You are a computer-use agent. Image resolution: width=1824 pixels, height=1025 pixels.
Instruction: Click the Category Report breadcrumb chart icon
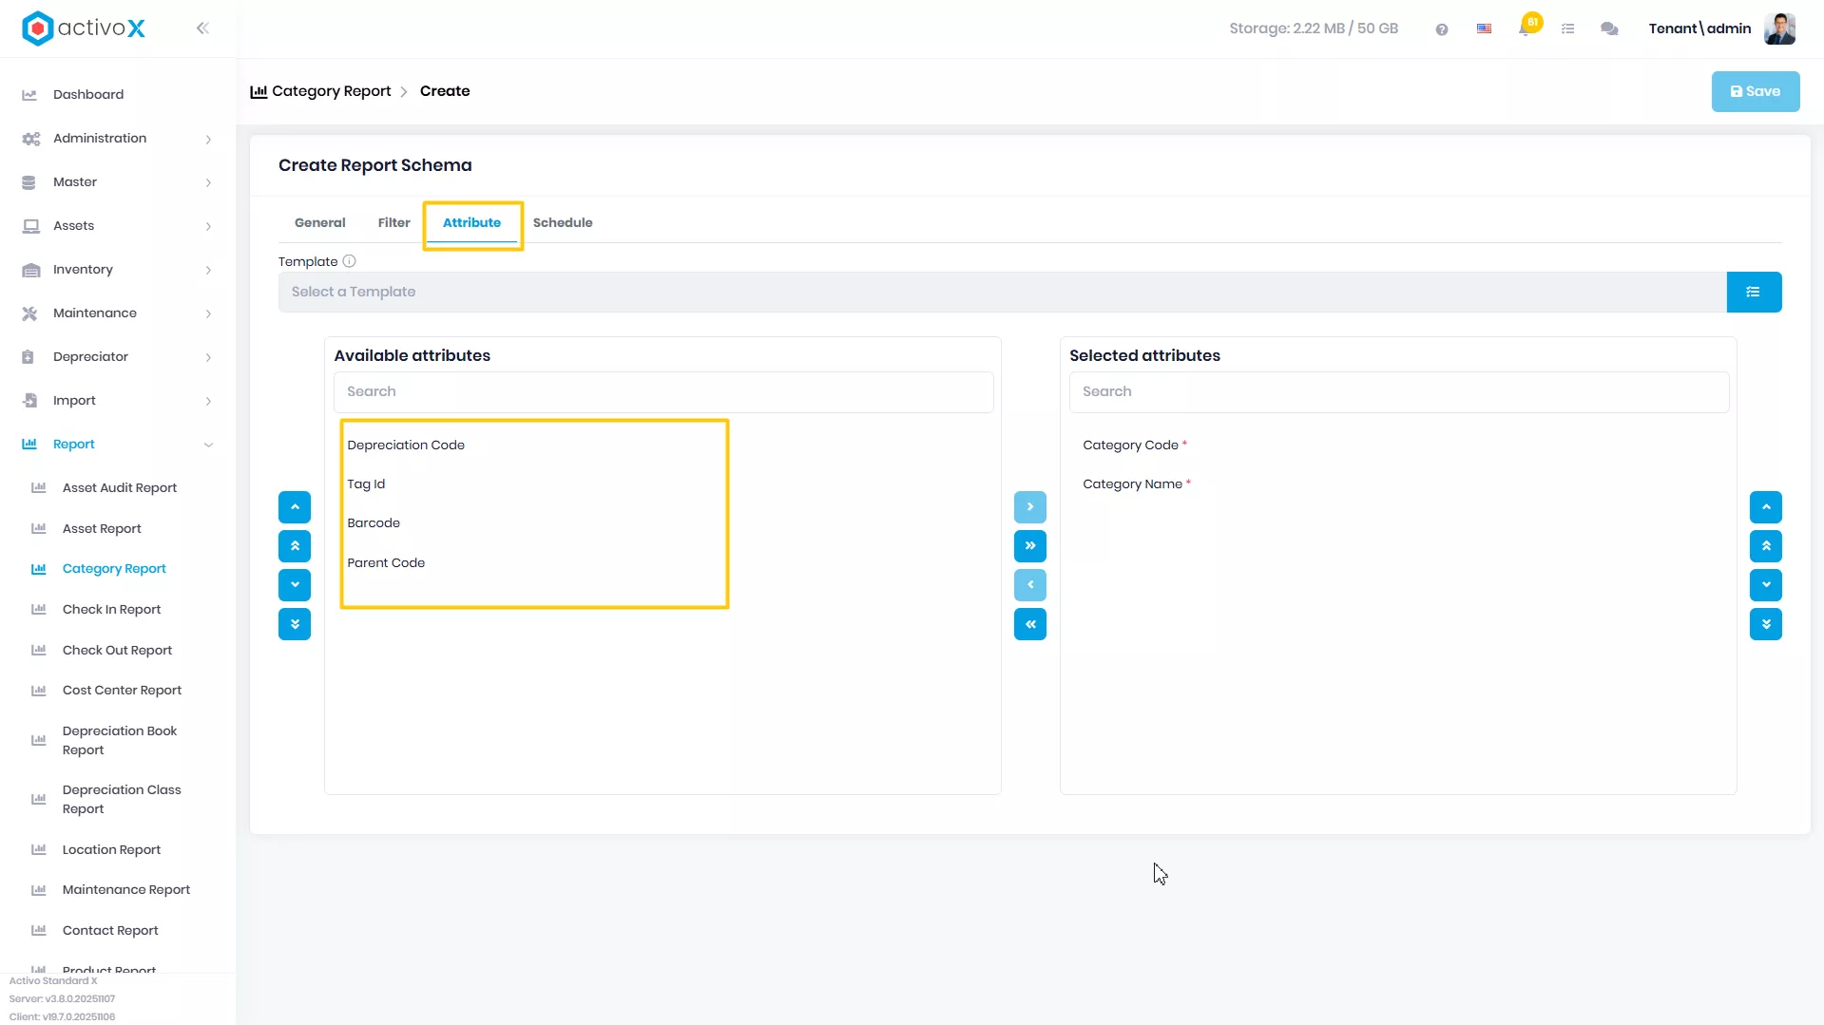pyautogui.click(x=259, y=92)
